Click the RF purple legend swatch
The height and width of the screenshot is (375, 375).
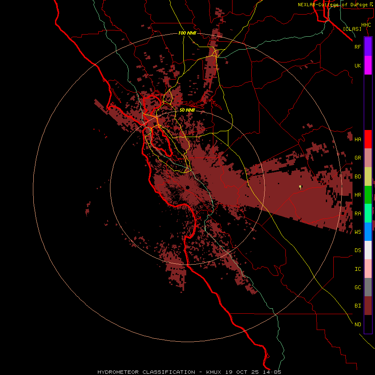pos(368,47)
